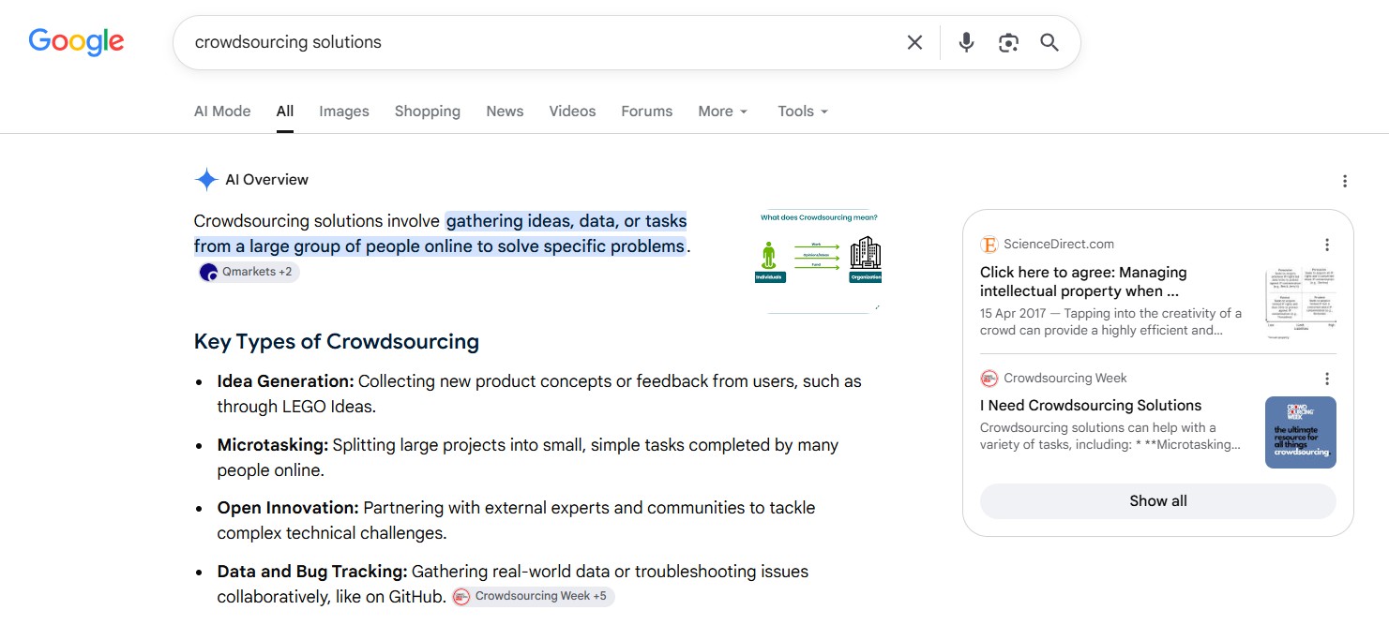Start voice search with microphone icon
The image size is (1389, 625).
coord(966,42)
